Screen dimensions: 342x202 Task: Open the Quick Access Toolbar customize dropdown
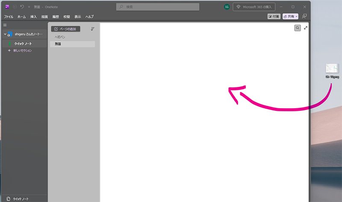click(29, 7)
